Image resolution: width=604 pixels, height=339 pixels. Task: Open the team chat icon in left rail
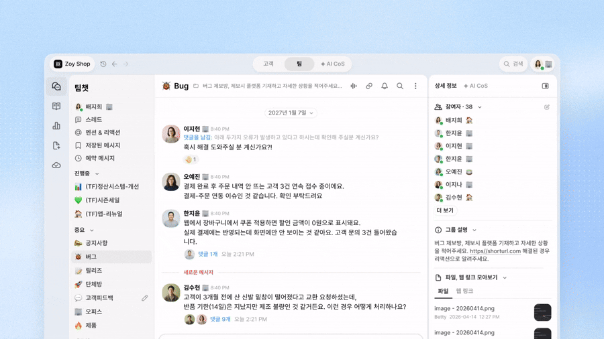(56, 86)
